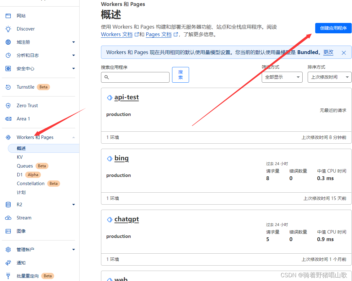Click the Turnstile icon in sidebar
The width and height of the screenshot is (352, 281).
point(8,87)
